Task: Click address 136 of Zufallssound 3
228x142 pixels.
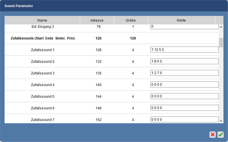Action: point(98,73)
